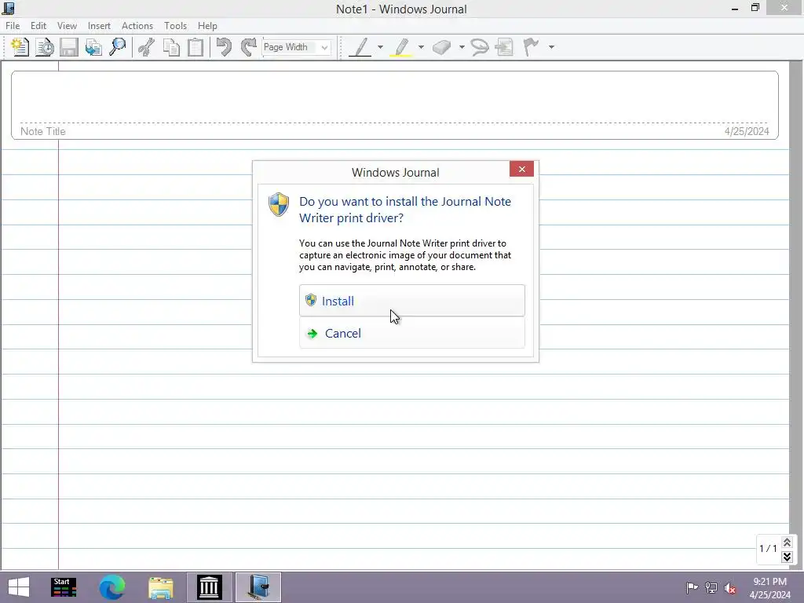Click the Cut scissors icon
The width and height of the screenshot is (804, 603).
[147, 47]
